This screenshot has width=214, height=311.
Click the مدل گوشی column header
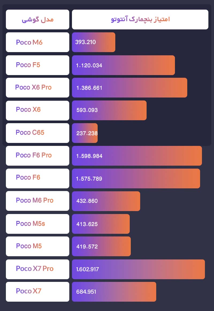tap(37, 20)
